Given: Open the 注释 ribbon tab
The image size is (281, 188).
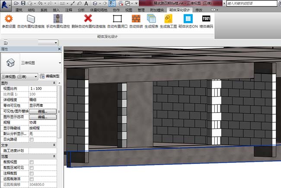Looking at the screenshot, I should pyautogui.click(x=69, y=10).
